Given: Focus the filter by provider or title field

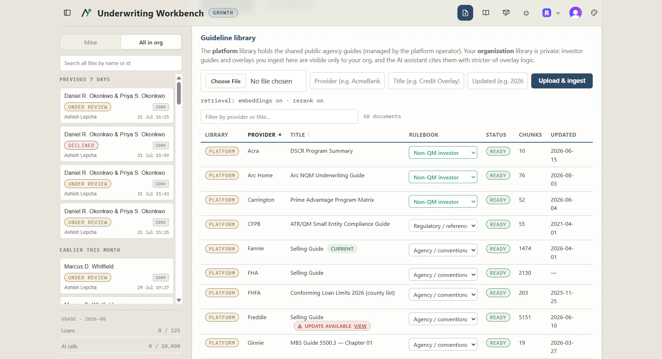Looking at the screenshot, I should click(279, 117).
